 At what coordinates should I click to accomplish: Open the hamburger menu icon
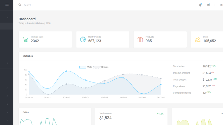(x=7, y=5)
